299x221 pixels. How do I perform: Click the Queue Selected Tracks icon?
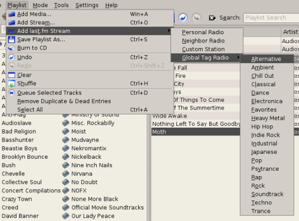(11, 93)
